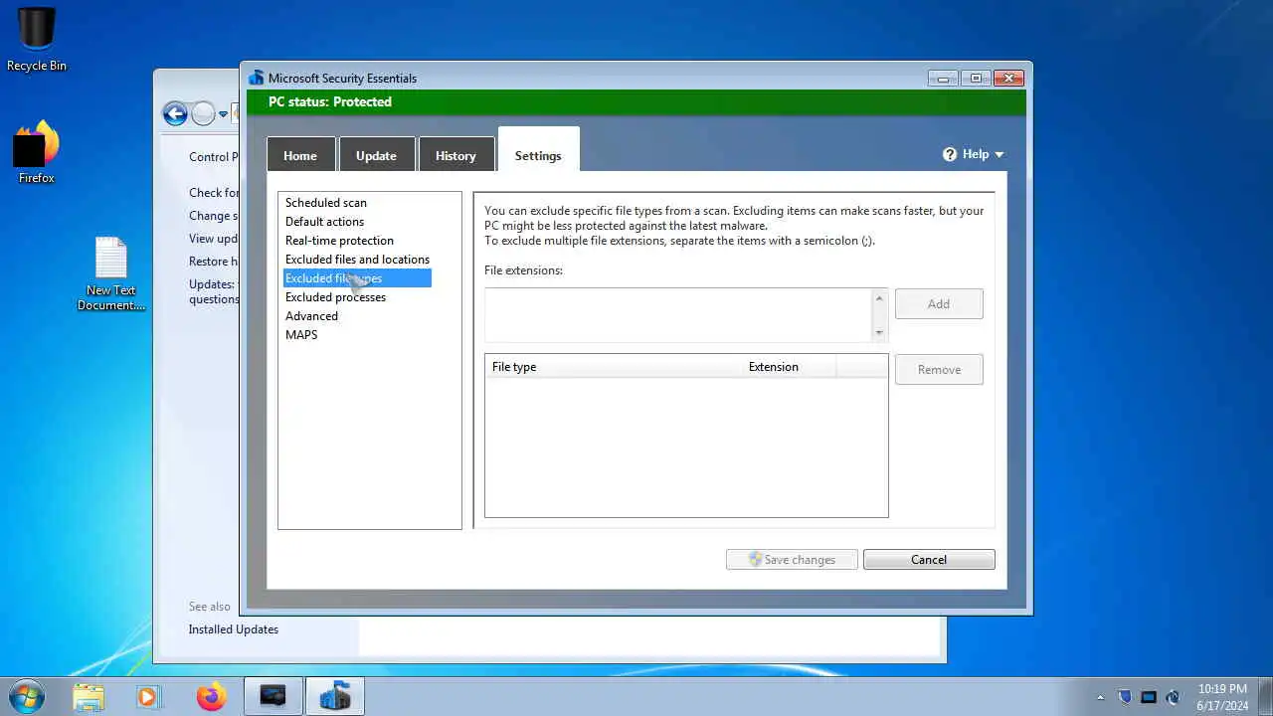The width and height of the screenshot is (1273, 716).
Task: Click the Remove button
Action: tap(939, 370)
